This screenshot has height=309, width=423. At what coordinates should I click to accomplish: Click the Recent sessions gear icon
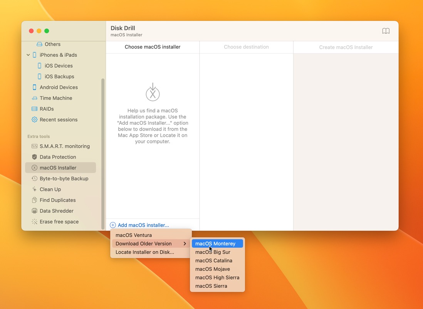[34, 119]
